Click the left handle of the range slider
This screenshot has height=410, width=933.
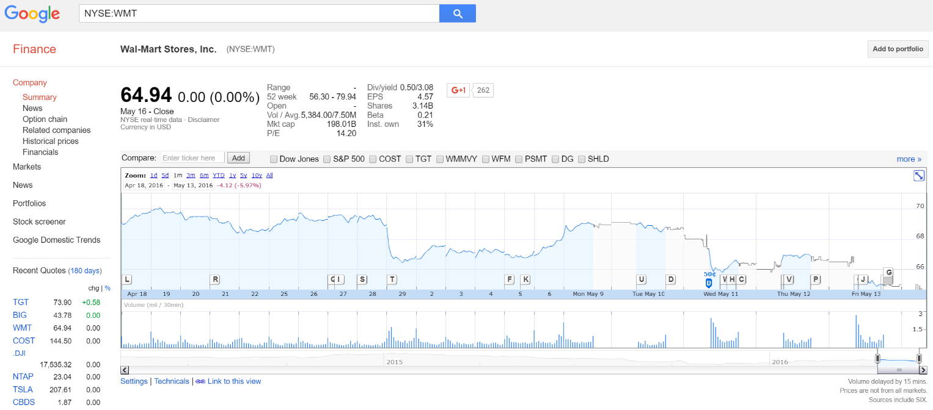click(877, 359)
